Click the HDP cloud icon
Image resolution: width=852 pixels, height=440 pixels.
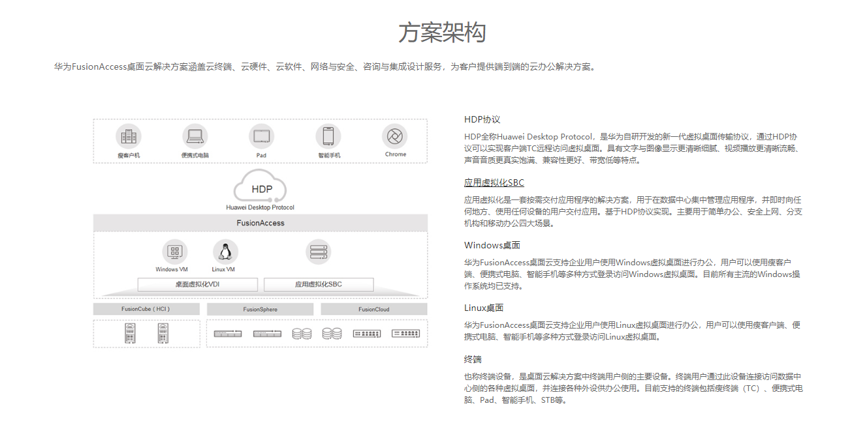[x=260, y=186]
